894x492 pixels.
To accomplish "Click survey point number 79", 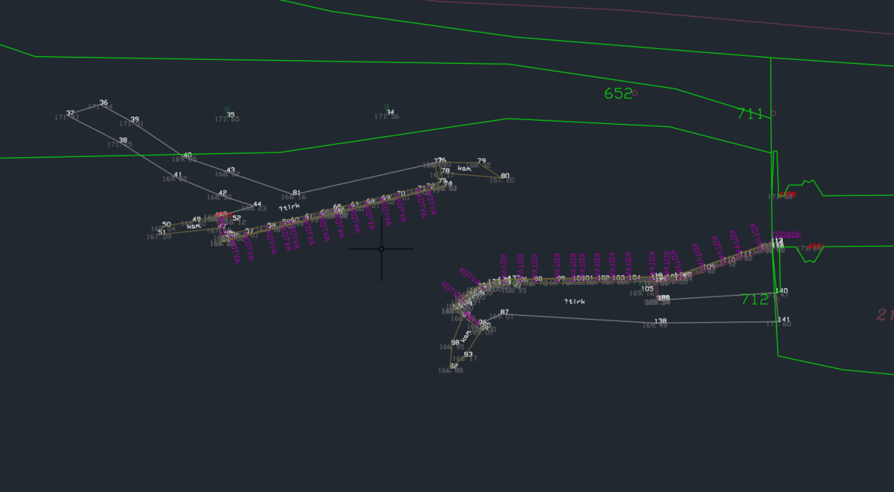I will (x=481, y=161).
